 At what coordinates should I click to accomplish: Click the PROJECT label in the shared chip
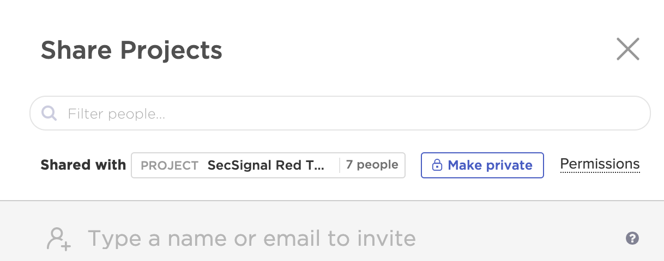coord(170,166)
